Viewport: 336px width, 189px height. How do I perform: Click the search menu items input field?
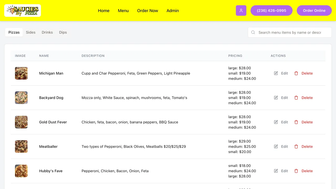(x=290, y=32)
